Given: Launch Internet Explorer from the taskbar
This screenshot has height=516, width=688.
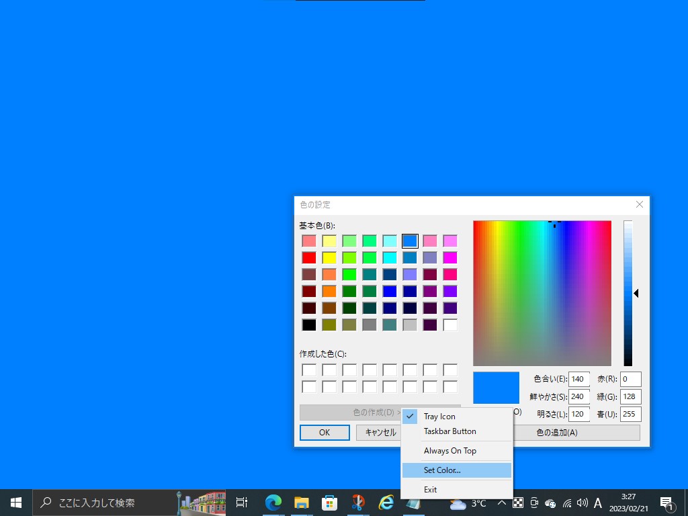Looking at the screenshot, I should pyautogui.click(x=386, y=503).
